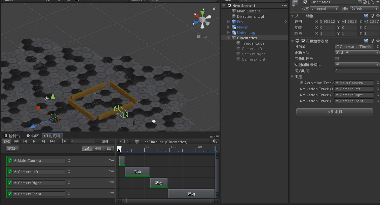Select the replace edit mode icon
Viewport: 380px width, 205px height.
[x=109, y=148]
